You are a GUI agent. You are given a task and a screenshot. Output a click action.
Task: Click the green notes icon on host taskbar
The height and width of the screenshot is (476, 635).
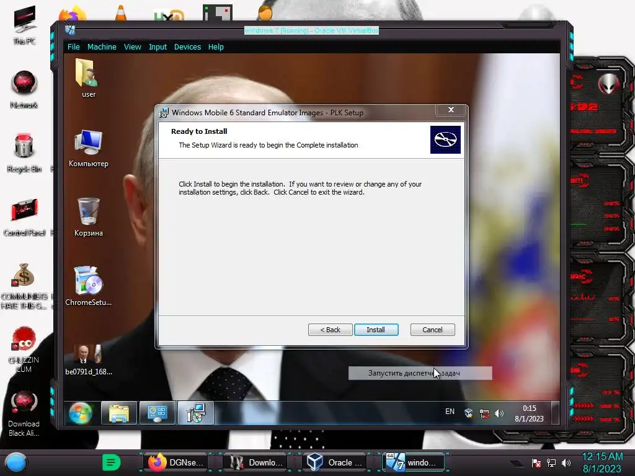[x=111, y=462]
